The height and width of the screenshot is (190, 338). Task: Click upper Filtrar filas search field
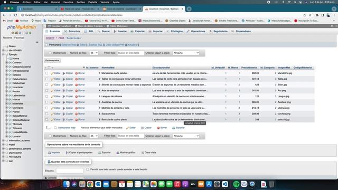coord(130,53)
